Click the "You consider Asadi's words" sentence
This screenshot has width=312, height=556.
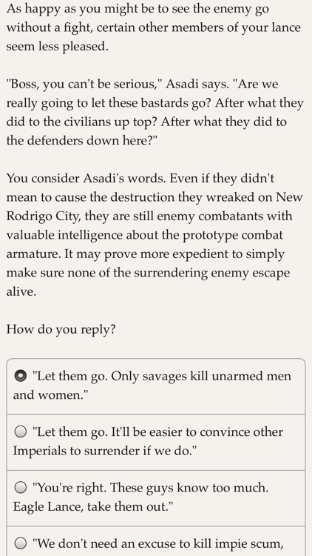tap(86, 178)
